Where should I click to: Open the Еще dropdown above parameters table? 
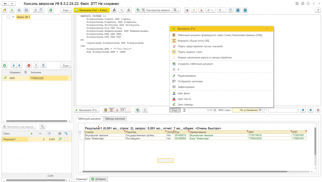tap(66, 65)
